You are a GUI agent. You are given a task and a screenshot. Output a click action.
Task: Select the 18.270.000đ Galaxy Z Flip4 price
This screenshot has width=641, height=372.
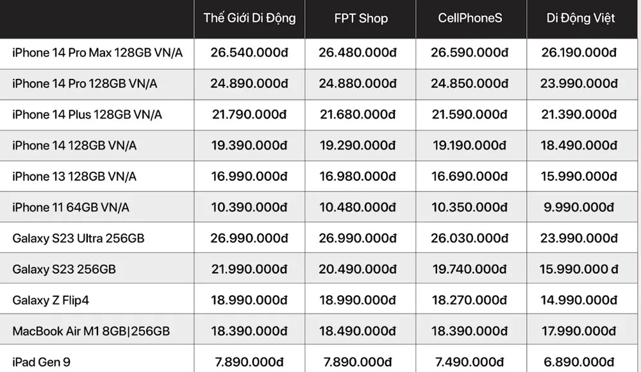pyautogui.click(x=470, y=300)
